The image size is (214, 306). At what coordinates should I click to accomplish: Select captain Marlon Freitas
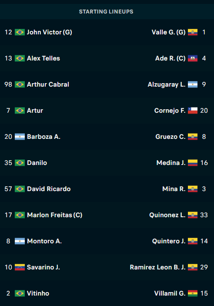click(x=55, y=215)
